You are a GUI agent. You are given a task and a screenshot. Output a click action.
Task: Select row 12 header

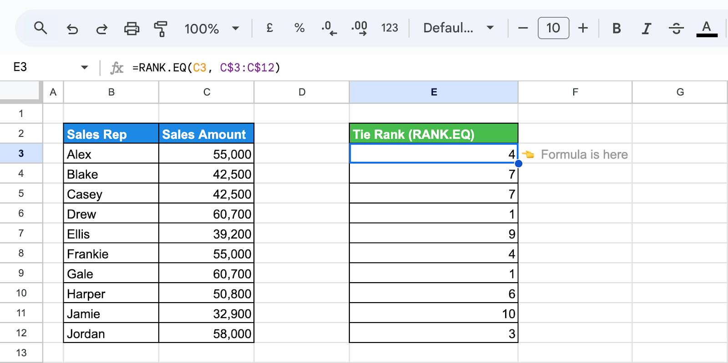tap(21, 333)
